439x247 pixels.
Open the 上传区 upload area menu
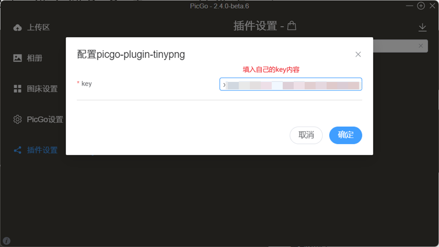coord(39,27)
